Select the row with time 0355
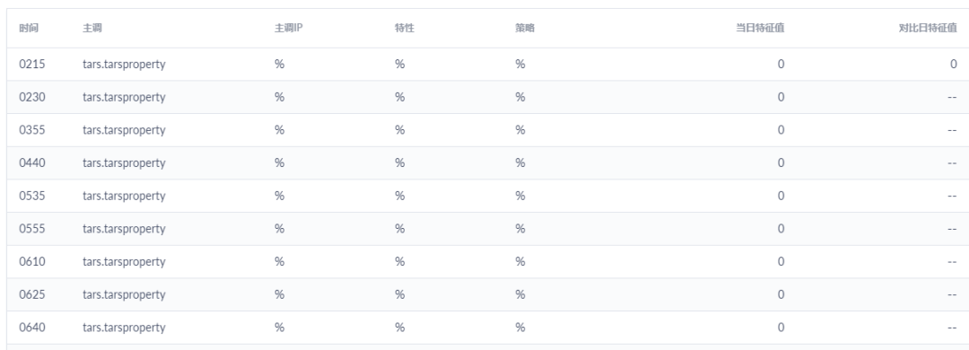Viewport: 969px width, 350px height. click(487, 130)
